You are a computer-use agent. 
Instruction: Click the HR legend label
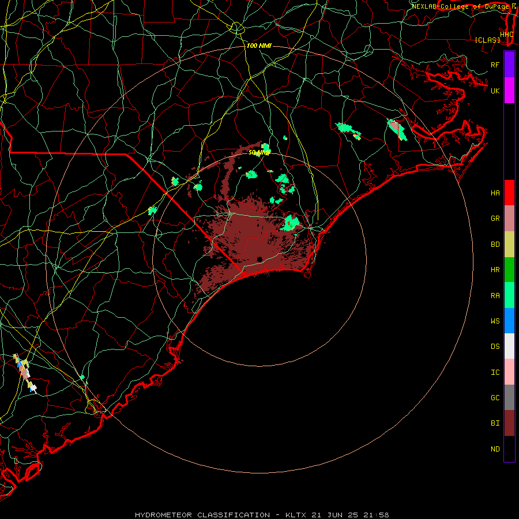pos(495,270)
